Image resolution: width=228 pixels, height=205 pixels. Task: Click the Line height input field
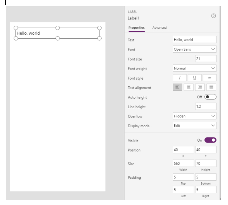tap(205, 106)
